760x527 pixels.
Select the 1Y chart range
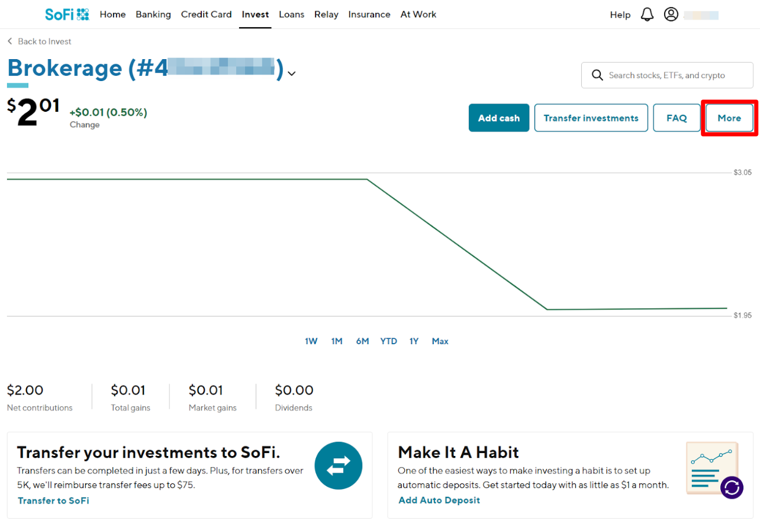click(x=414, y=341)
